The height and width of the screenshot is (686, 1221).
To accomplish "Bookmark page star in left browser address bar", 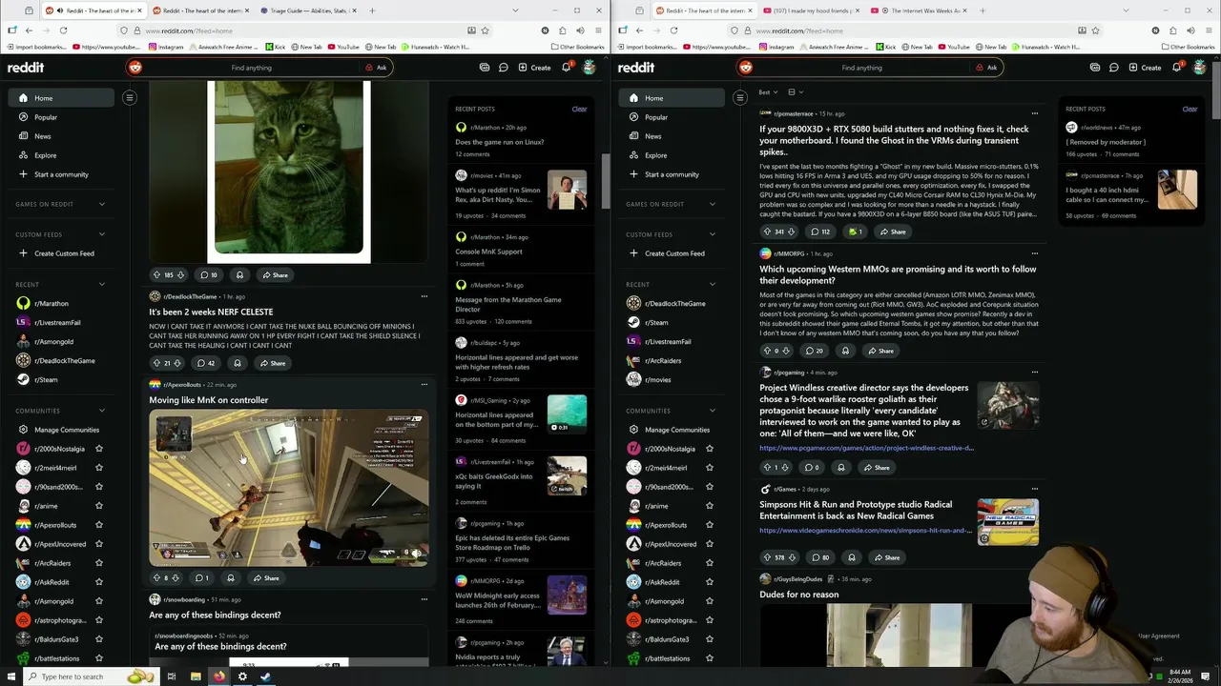I will (485, 30).
